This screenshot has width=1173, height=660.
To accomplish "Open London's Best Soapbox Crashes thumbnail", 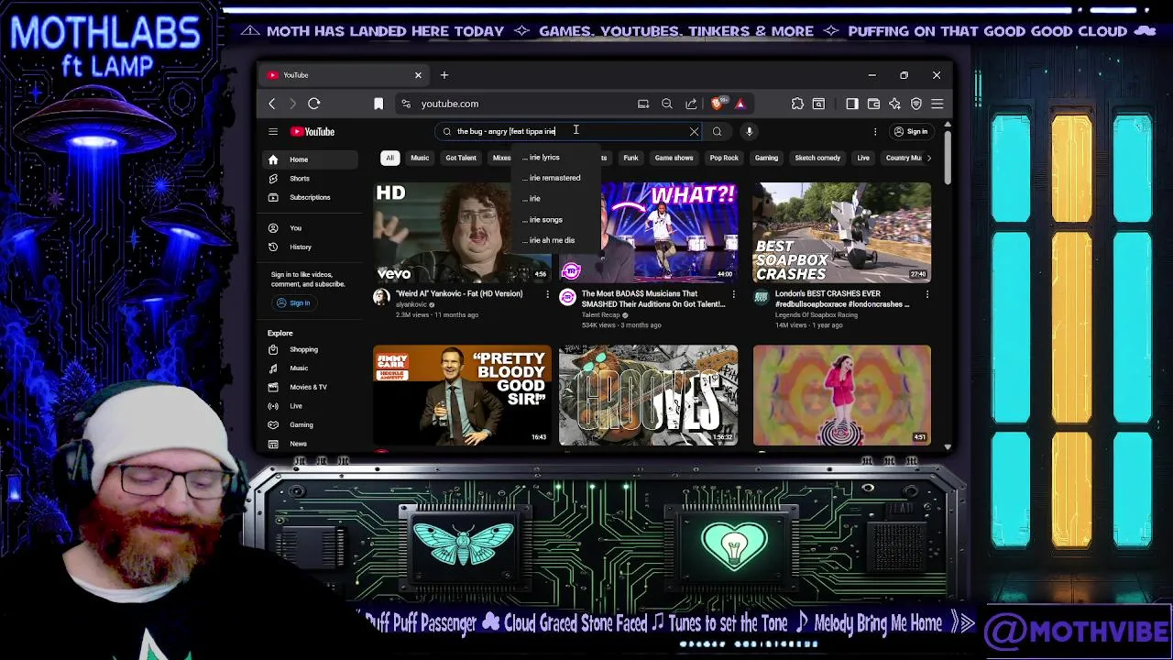I will [x=841, y=232].
